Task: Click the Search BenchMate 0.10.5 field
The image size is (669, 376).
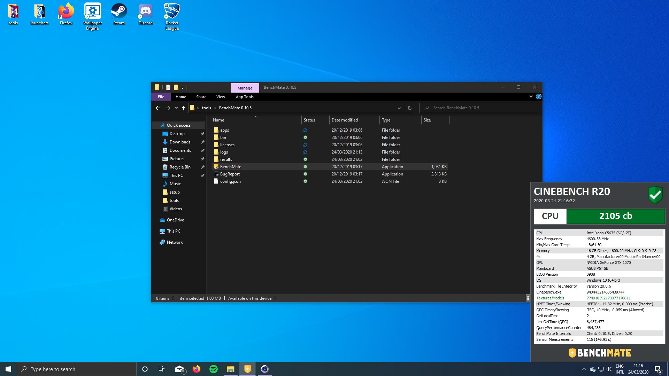Action: pyautogui.click(x=479, y=108)
